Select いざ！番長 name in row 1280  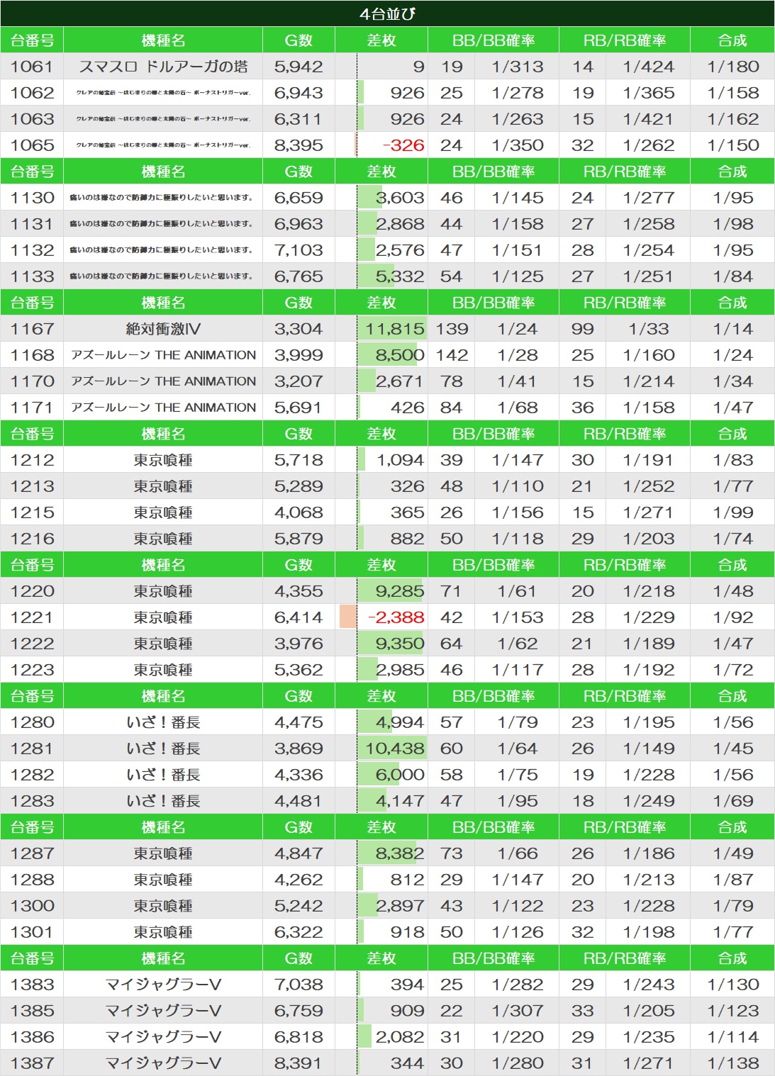[x=163, y=722]
